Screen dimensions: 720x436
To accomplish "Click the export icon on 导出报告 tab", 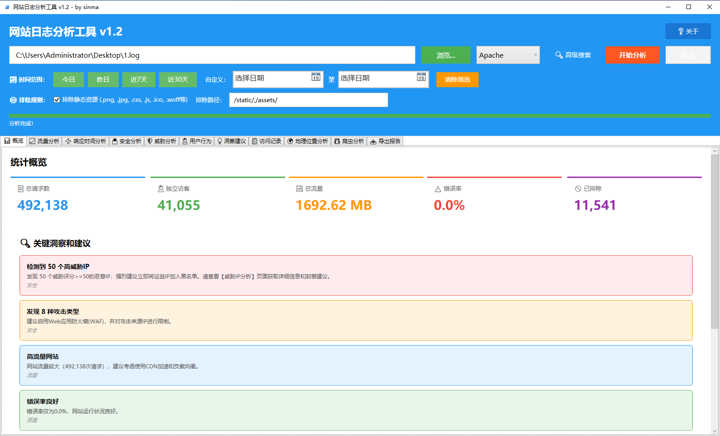I will 373,141.
